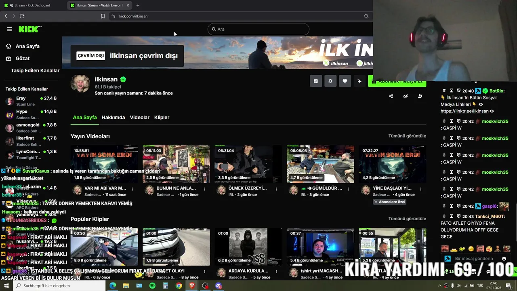Open the Windows notification center
This screenshot has width=517, height=291.
click(x=508, y=286)
